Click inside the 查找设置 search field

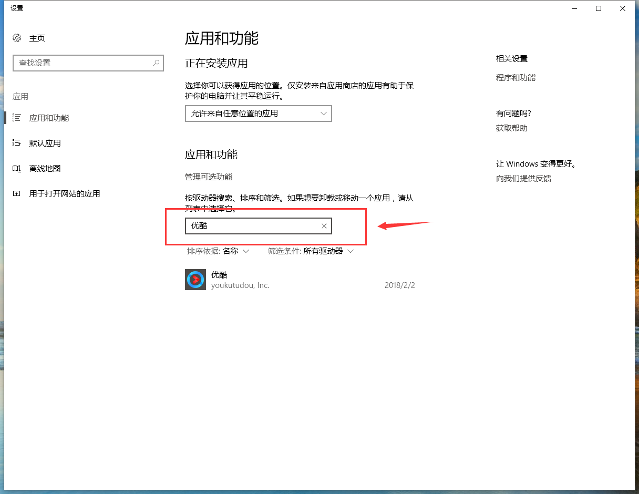(x=79, y=63)
